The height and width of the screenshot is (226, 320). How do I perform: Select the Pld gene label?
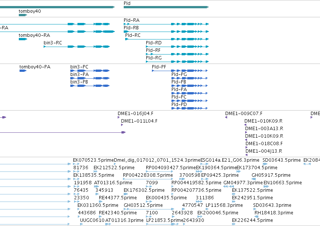click(127, 3)
